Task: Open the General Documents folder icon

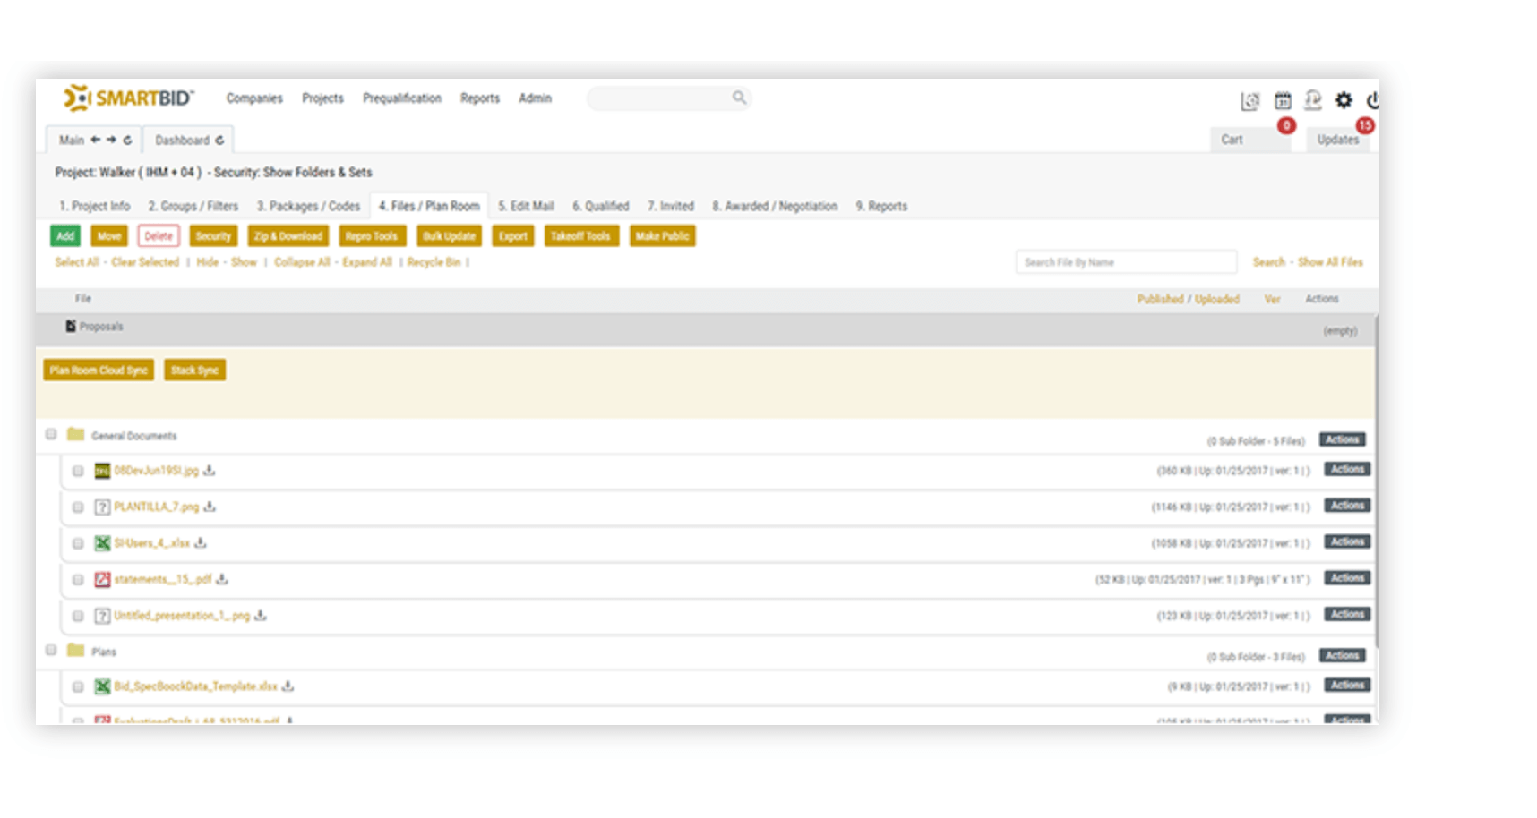Action: pyautogui.click(x=76, y=434)
